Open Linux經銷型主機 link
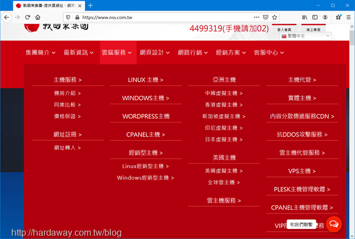Viewport: 355px width, 239px height. coord(145,166)
